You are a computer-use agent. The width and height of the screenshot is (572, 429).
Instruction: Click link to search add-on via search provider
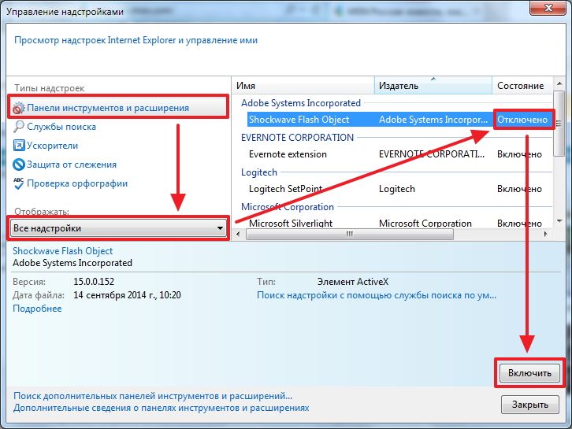(x=377, y=295)
